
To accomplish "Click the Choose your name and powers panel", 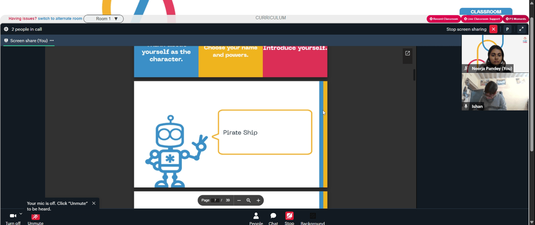I will coord(231,62).
